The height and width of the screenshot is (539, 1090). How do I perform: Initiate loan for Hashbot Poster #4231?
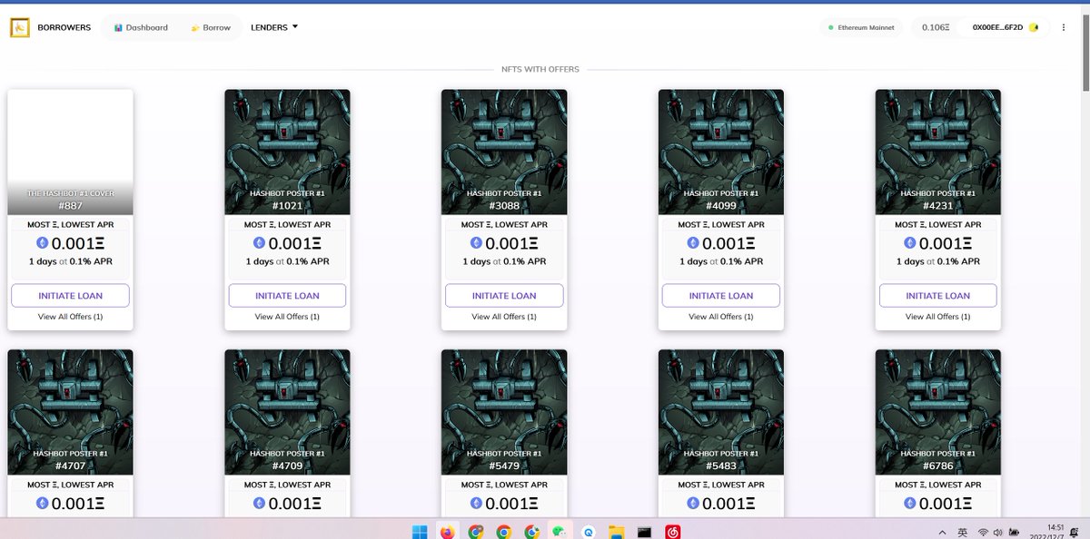pos(938,296)
